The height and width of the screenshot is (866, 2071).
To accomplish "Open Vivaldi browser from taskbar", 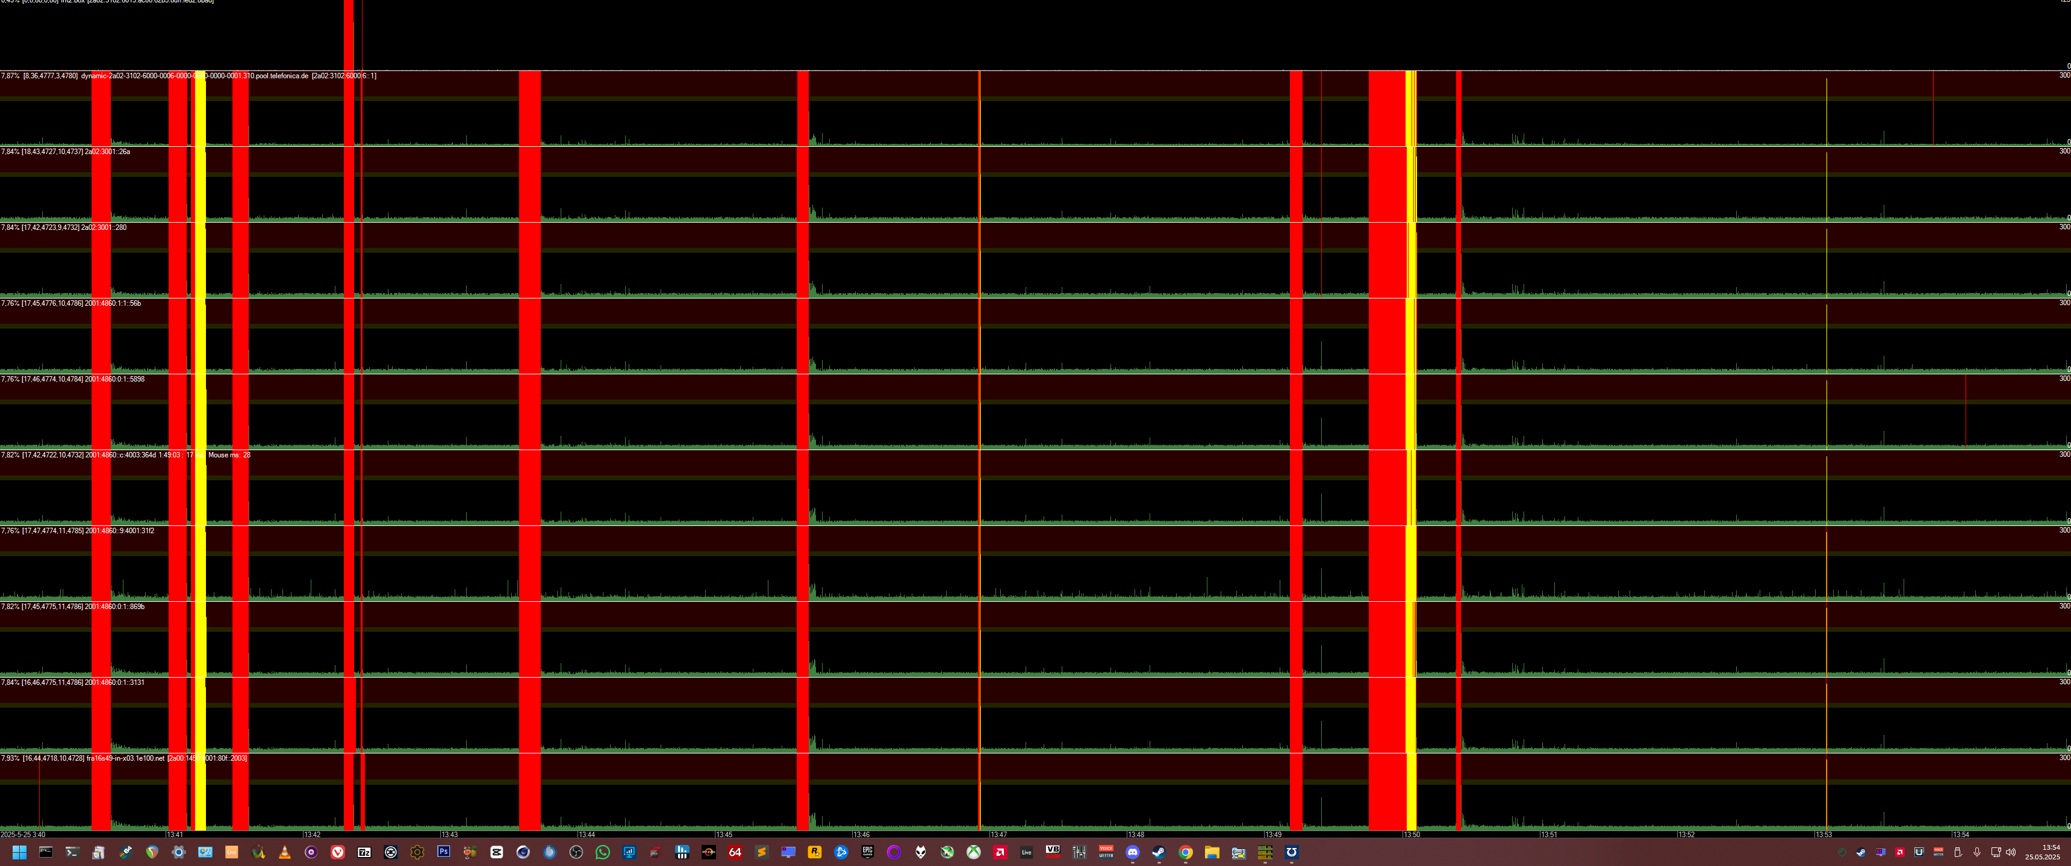I will click(338, 852).
